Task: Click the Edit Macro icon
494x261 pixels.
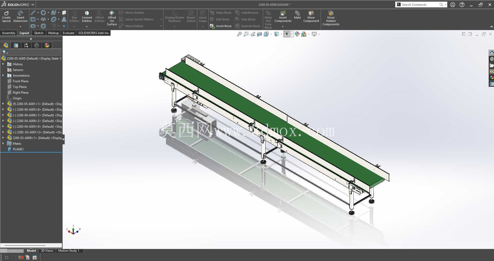Action: pos(35,257)
